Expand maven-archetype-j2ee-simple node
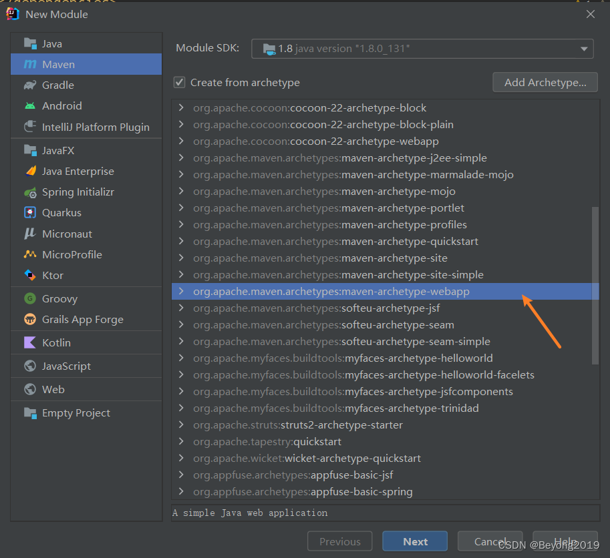Screen dimensions: 610x558 point(181,158)
